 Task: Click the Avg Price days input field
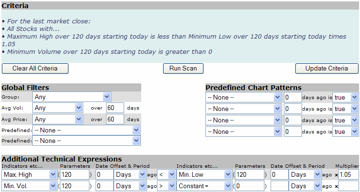click(x=115, y=119)
